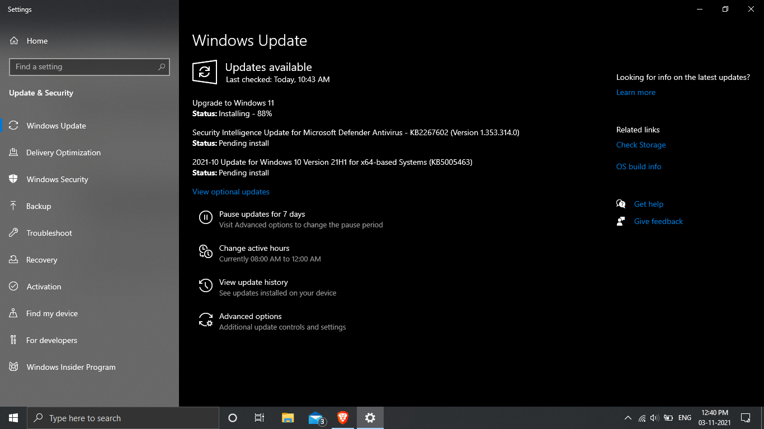Screen dimensions: 764x429
Task: Click the Backup arrow icon
Action: 14,206
